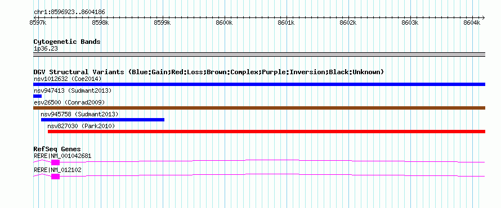Screen dimensions: 501x208
Task: Click the 8598k ruler tick label
Action: (101, 23)
